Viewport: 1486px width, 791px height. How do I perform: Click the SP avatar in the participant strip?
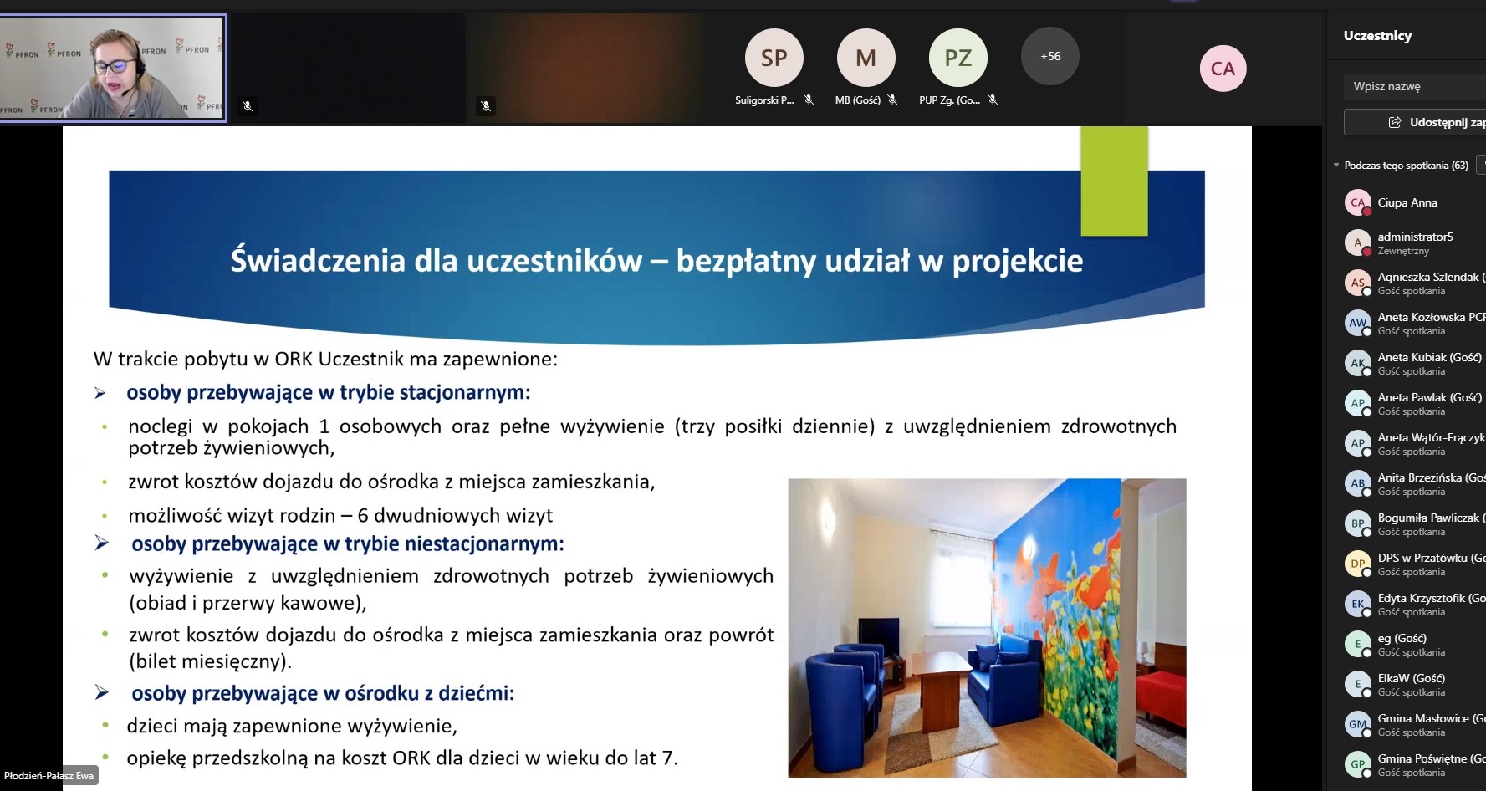point(774,58)
